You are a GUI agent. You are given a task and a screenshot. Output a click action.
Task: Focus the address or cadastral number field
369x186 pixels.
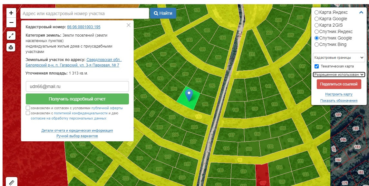click(85, 13)
